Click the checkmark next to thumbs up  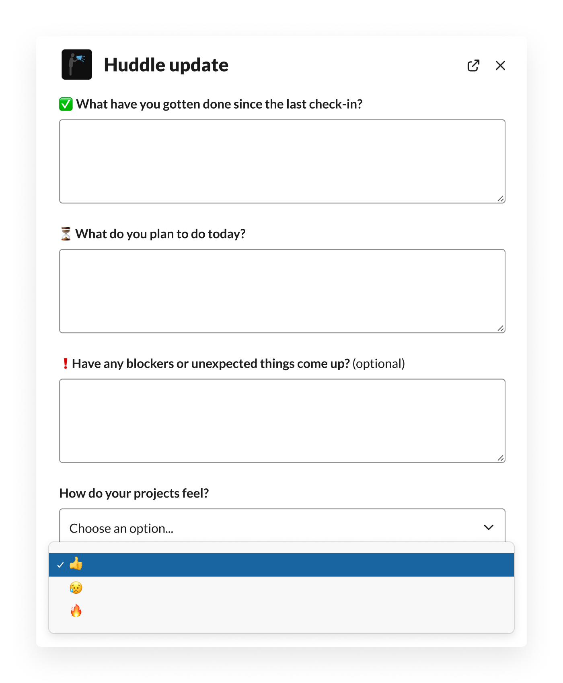click(x=60, y=565)
